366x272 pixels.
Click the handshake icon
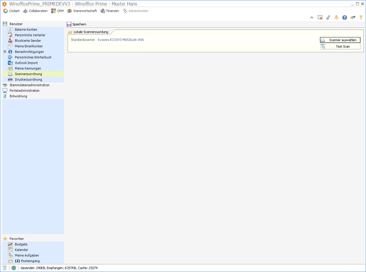tap(353, 18)
